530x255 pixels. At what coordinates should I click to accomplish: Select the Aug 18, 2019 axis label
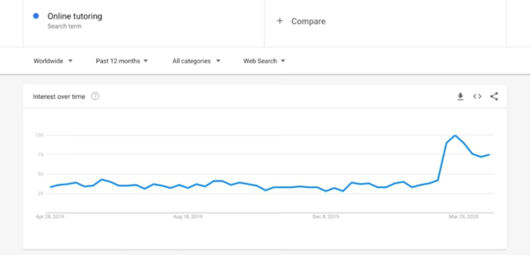click(188, 217)
